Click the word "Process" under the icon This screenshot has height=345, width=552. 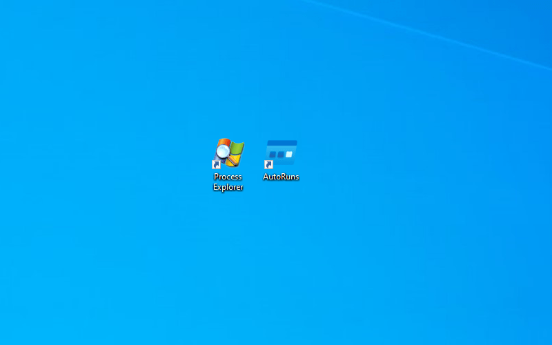pos(228,177)
